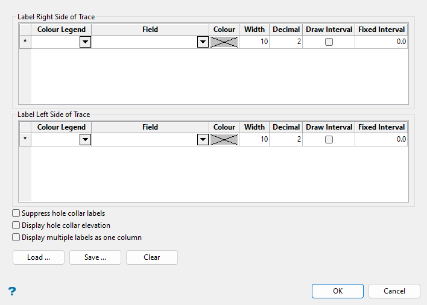Click Fixed Interval cell in Right Side row

(381, 42)
